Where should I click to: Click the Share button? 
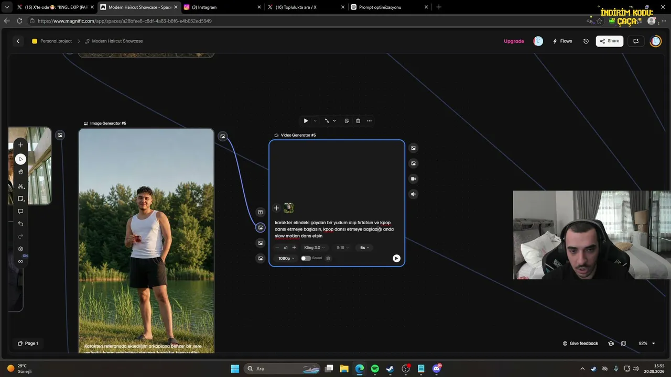pyautogui.click(x=610, y=41)
